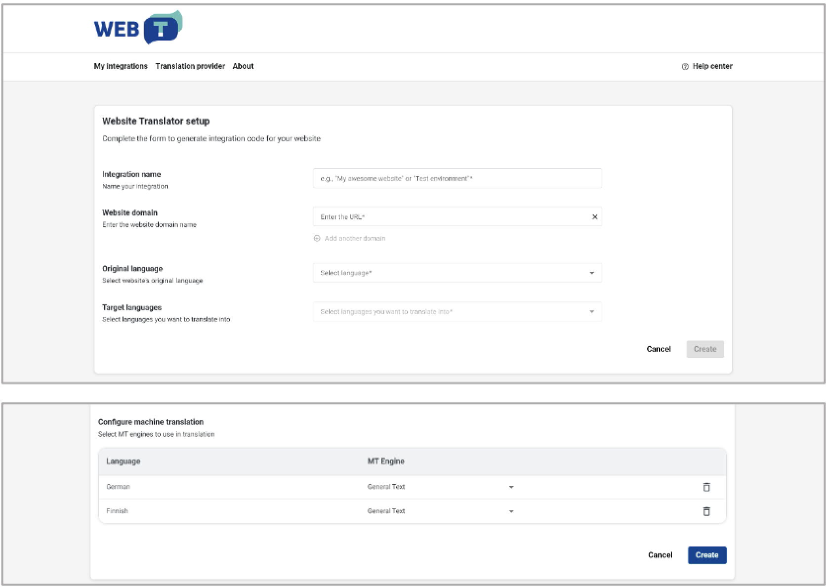The width and height of the screenshot is (826, 587).
Task: Open Translation provider page
Action: pyautogui.click(x=190, y=66)
